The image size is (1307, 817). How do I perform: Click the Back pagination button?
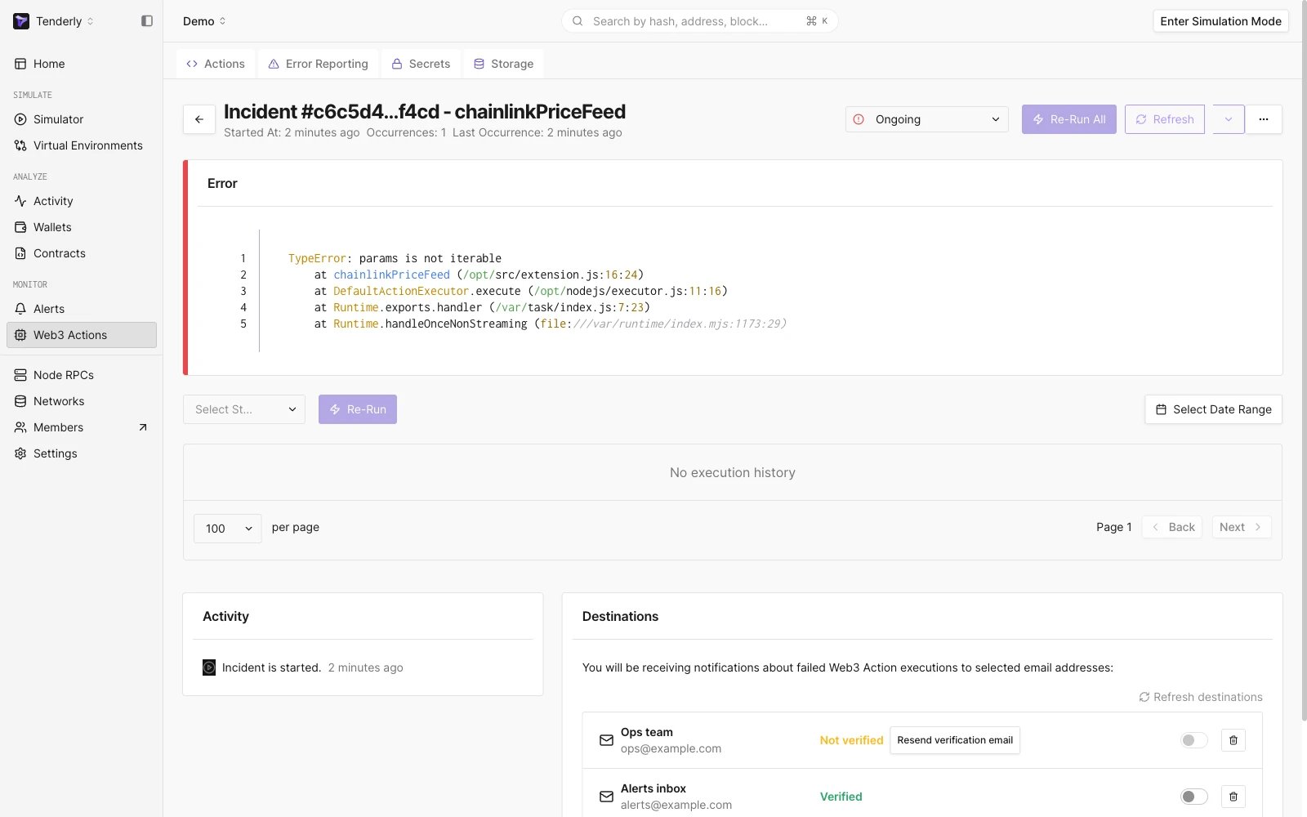click(1172, 527)
